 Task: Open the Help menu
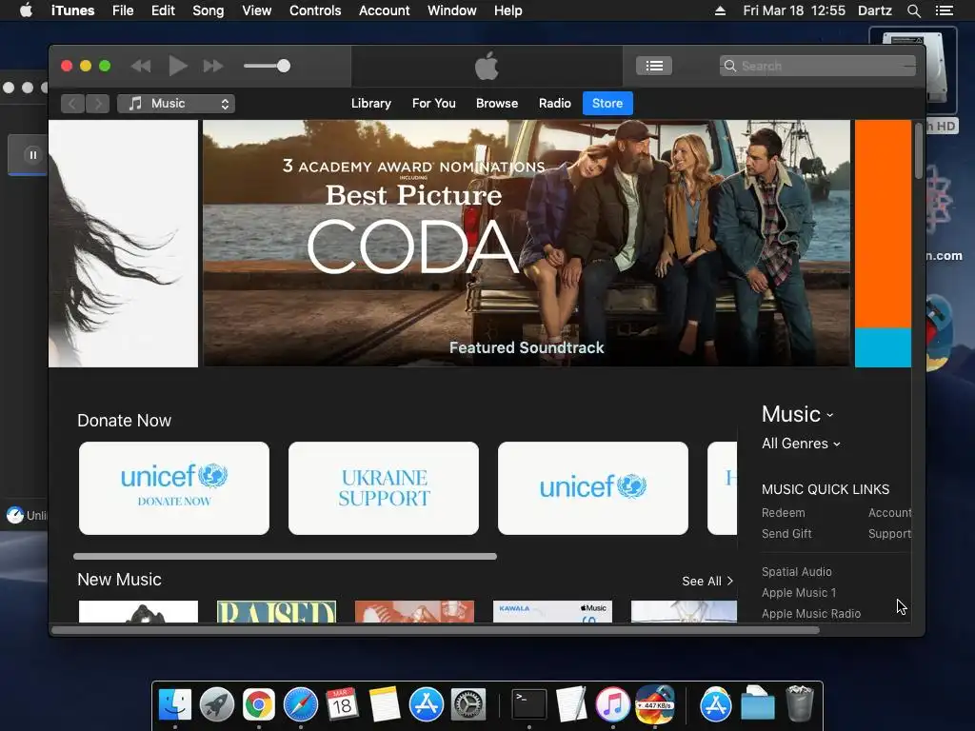click(x=508, y=10)
